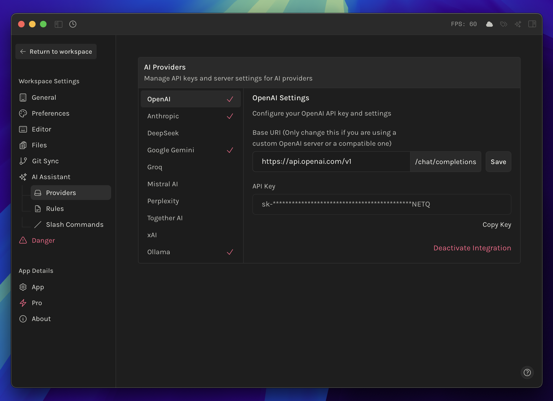This screenshot has width=553, height=401.
Task: Select Together AI provider
Action: pos(191,218)
